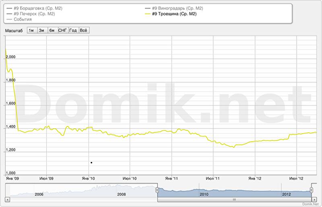This screenshot has width=322, height=207.
Task: Click the scrollbar right arrow
Action: 314,199
